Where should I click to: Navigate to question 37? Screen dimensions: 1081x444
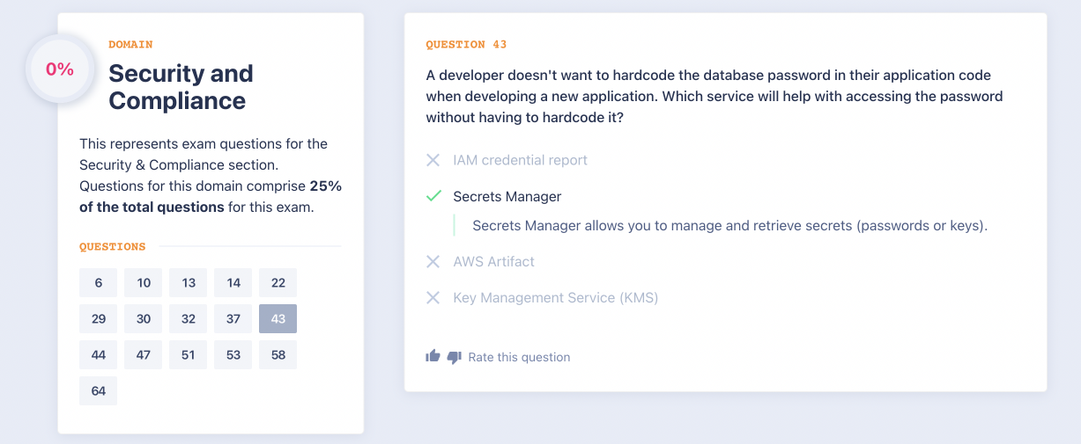click(x=233, y=319)
